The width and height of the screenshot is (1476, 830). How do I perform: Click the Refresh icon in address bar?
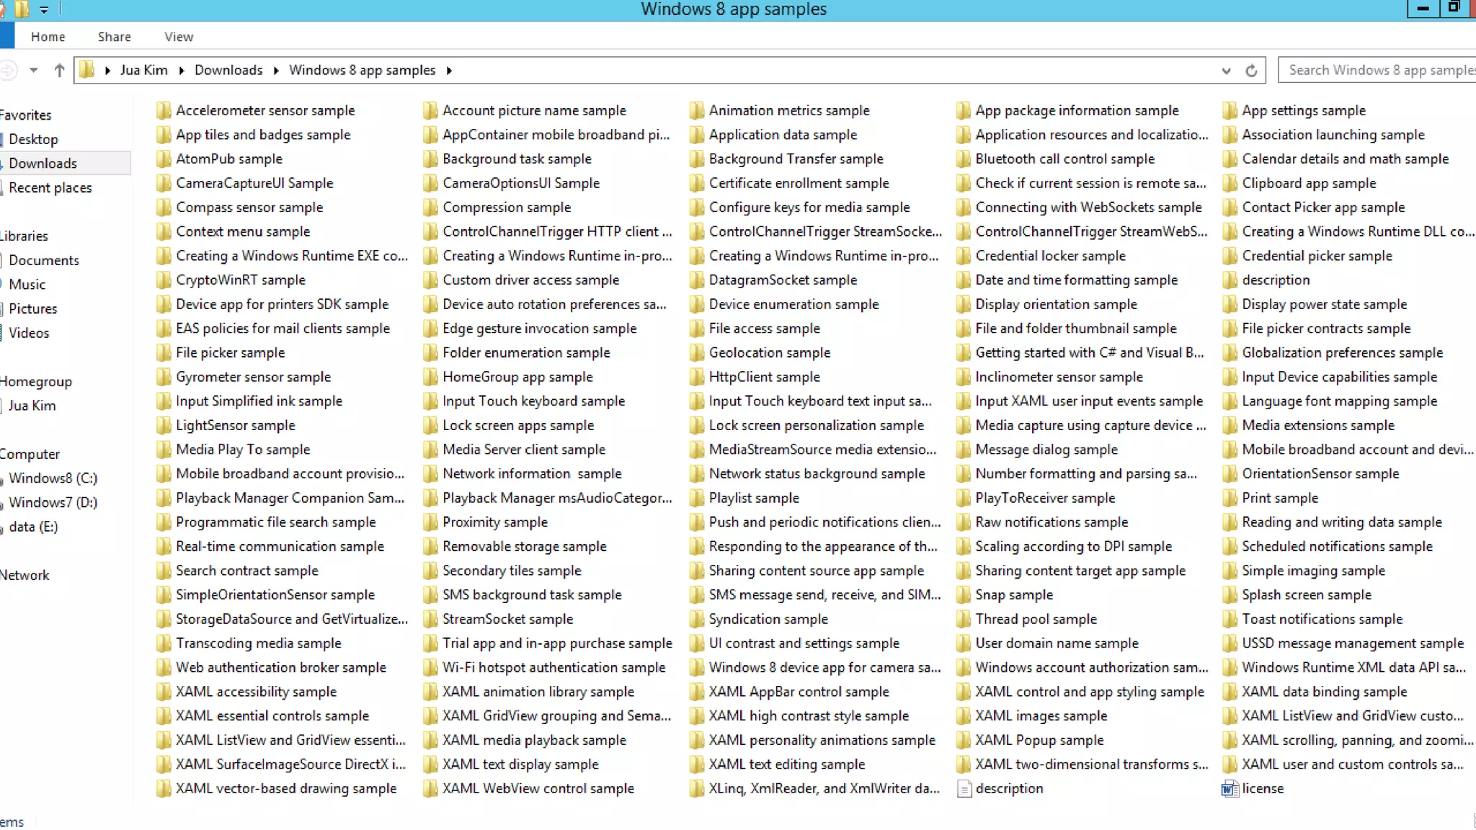click(1251, 71)
